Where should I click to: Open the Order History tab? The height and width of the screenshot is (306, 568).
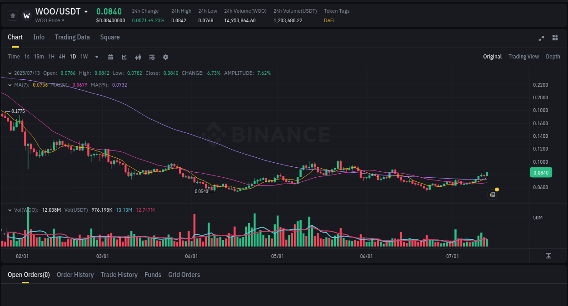tap(75, 275)
